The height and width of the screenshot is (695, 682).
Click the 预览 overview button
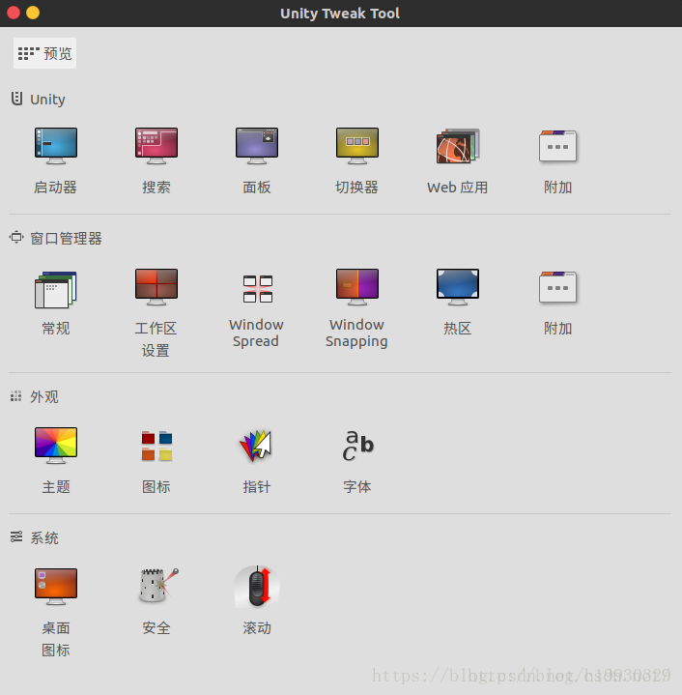pos(44,53)
